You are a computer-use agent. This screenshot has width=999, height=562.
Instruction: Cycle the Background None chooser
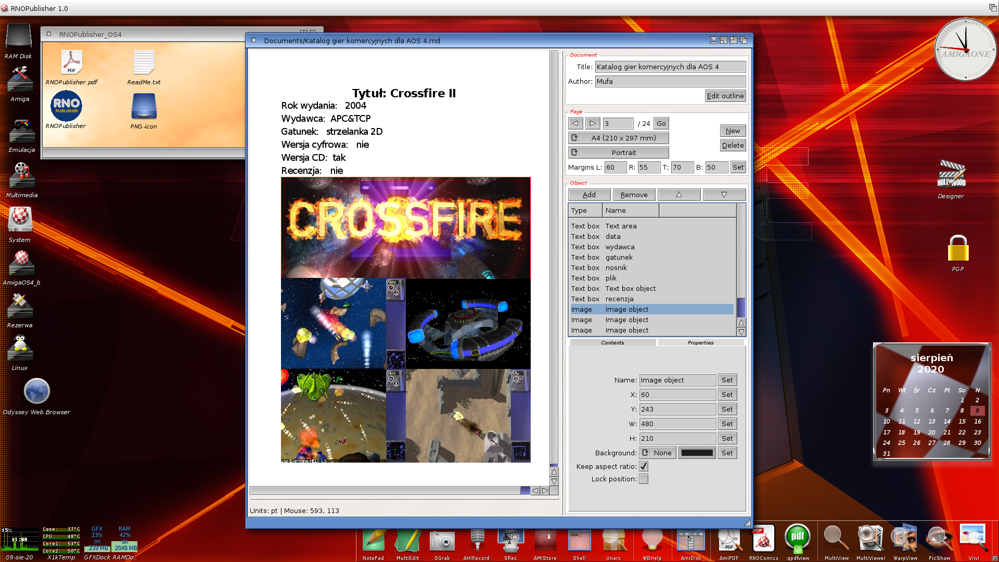pyautogui.click(x=658, y=453)
